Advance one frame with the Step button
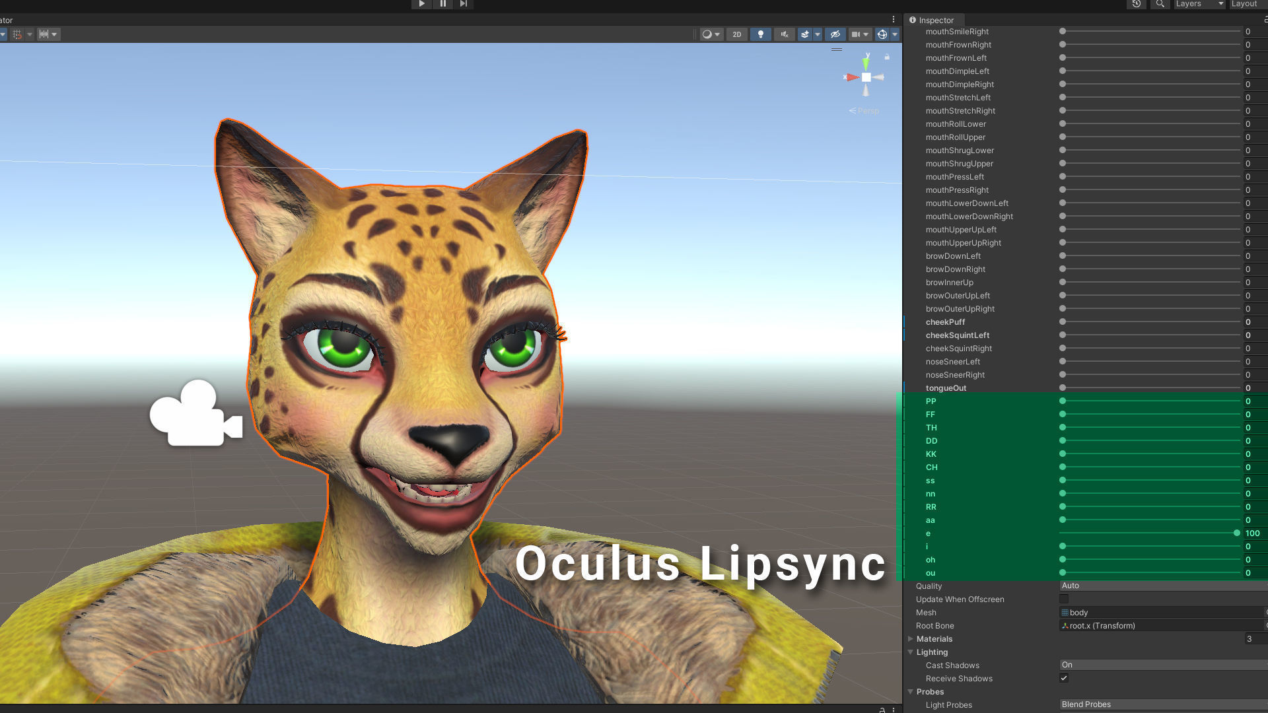This screenshot has height=713, width=1268. pyautogui.click(x=464, y=4)
